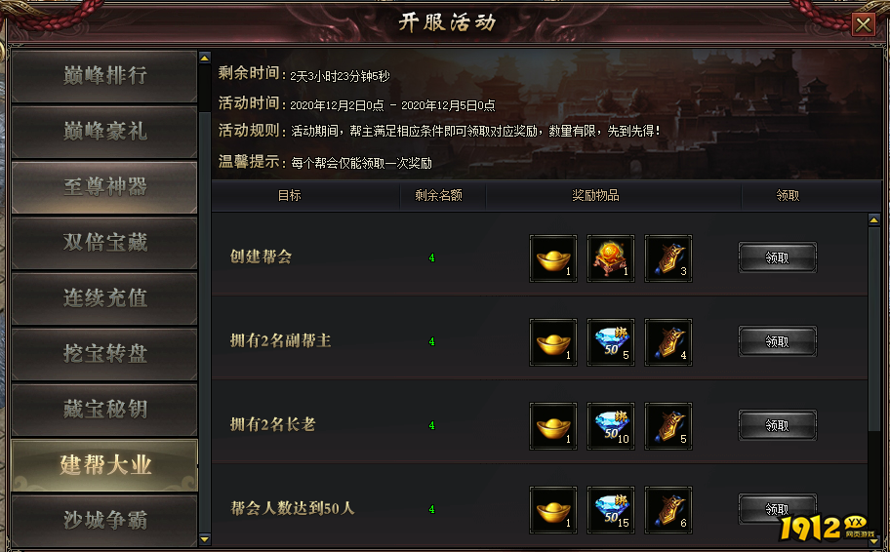Click the diamond reward in 拥有2名副帮主 row

(x=611, y=342)
